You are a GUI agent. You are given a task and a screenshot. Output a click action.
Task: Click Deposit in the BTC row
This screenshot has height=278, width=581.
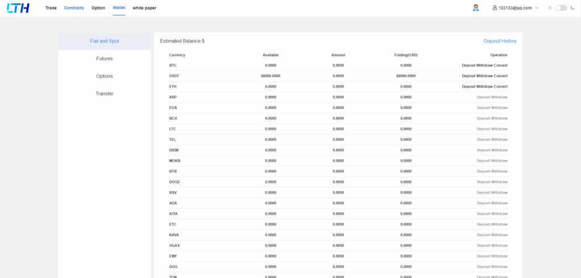pos(469,65)
